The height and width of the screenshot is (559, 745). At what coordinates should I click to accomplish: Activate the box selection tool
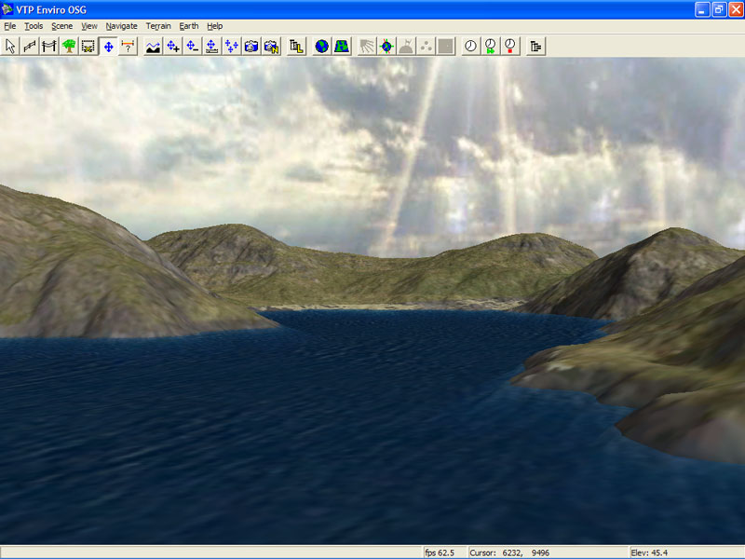[88, 46]
